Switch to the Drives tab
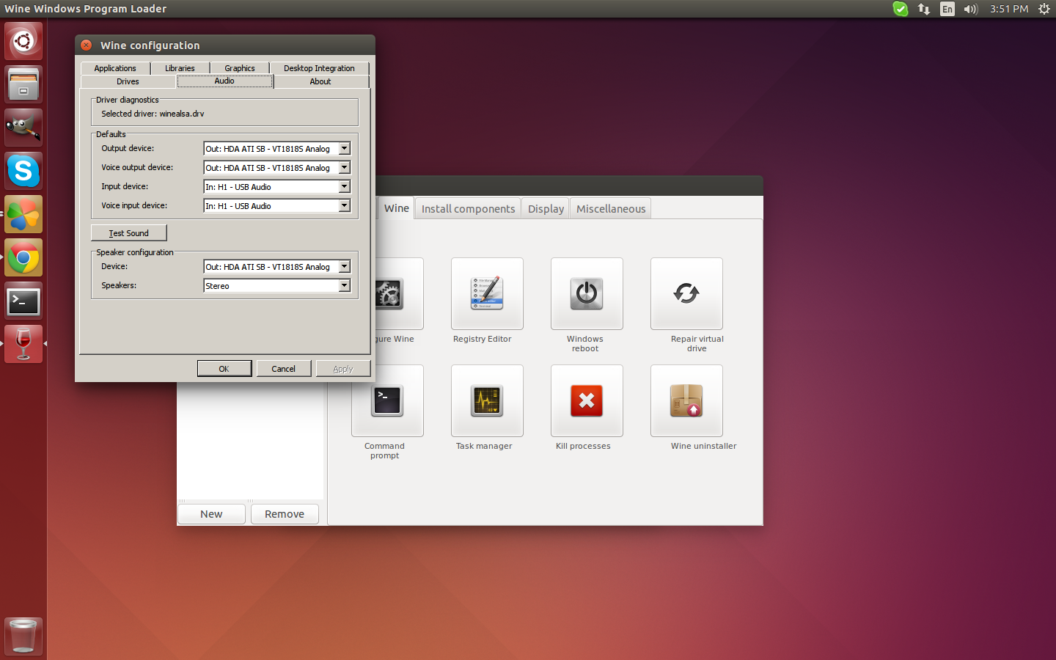 coord(128,81)
